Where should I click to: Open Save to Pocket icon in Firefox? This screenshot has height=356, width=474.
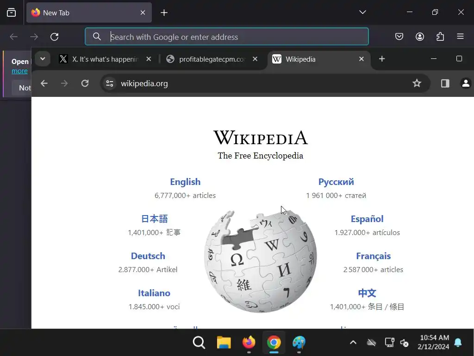399,37
